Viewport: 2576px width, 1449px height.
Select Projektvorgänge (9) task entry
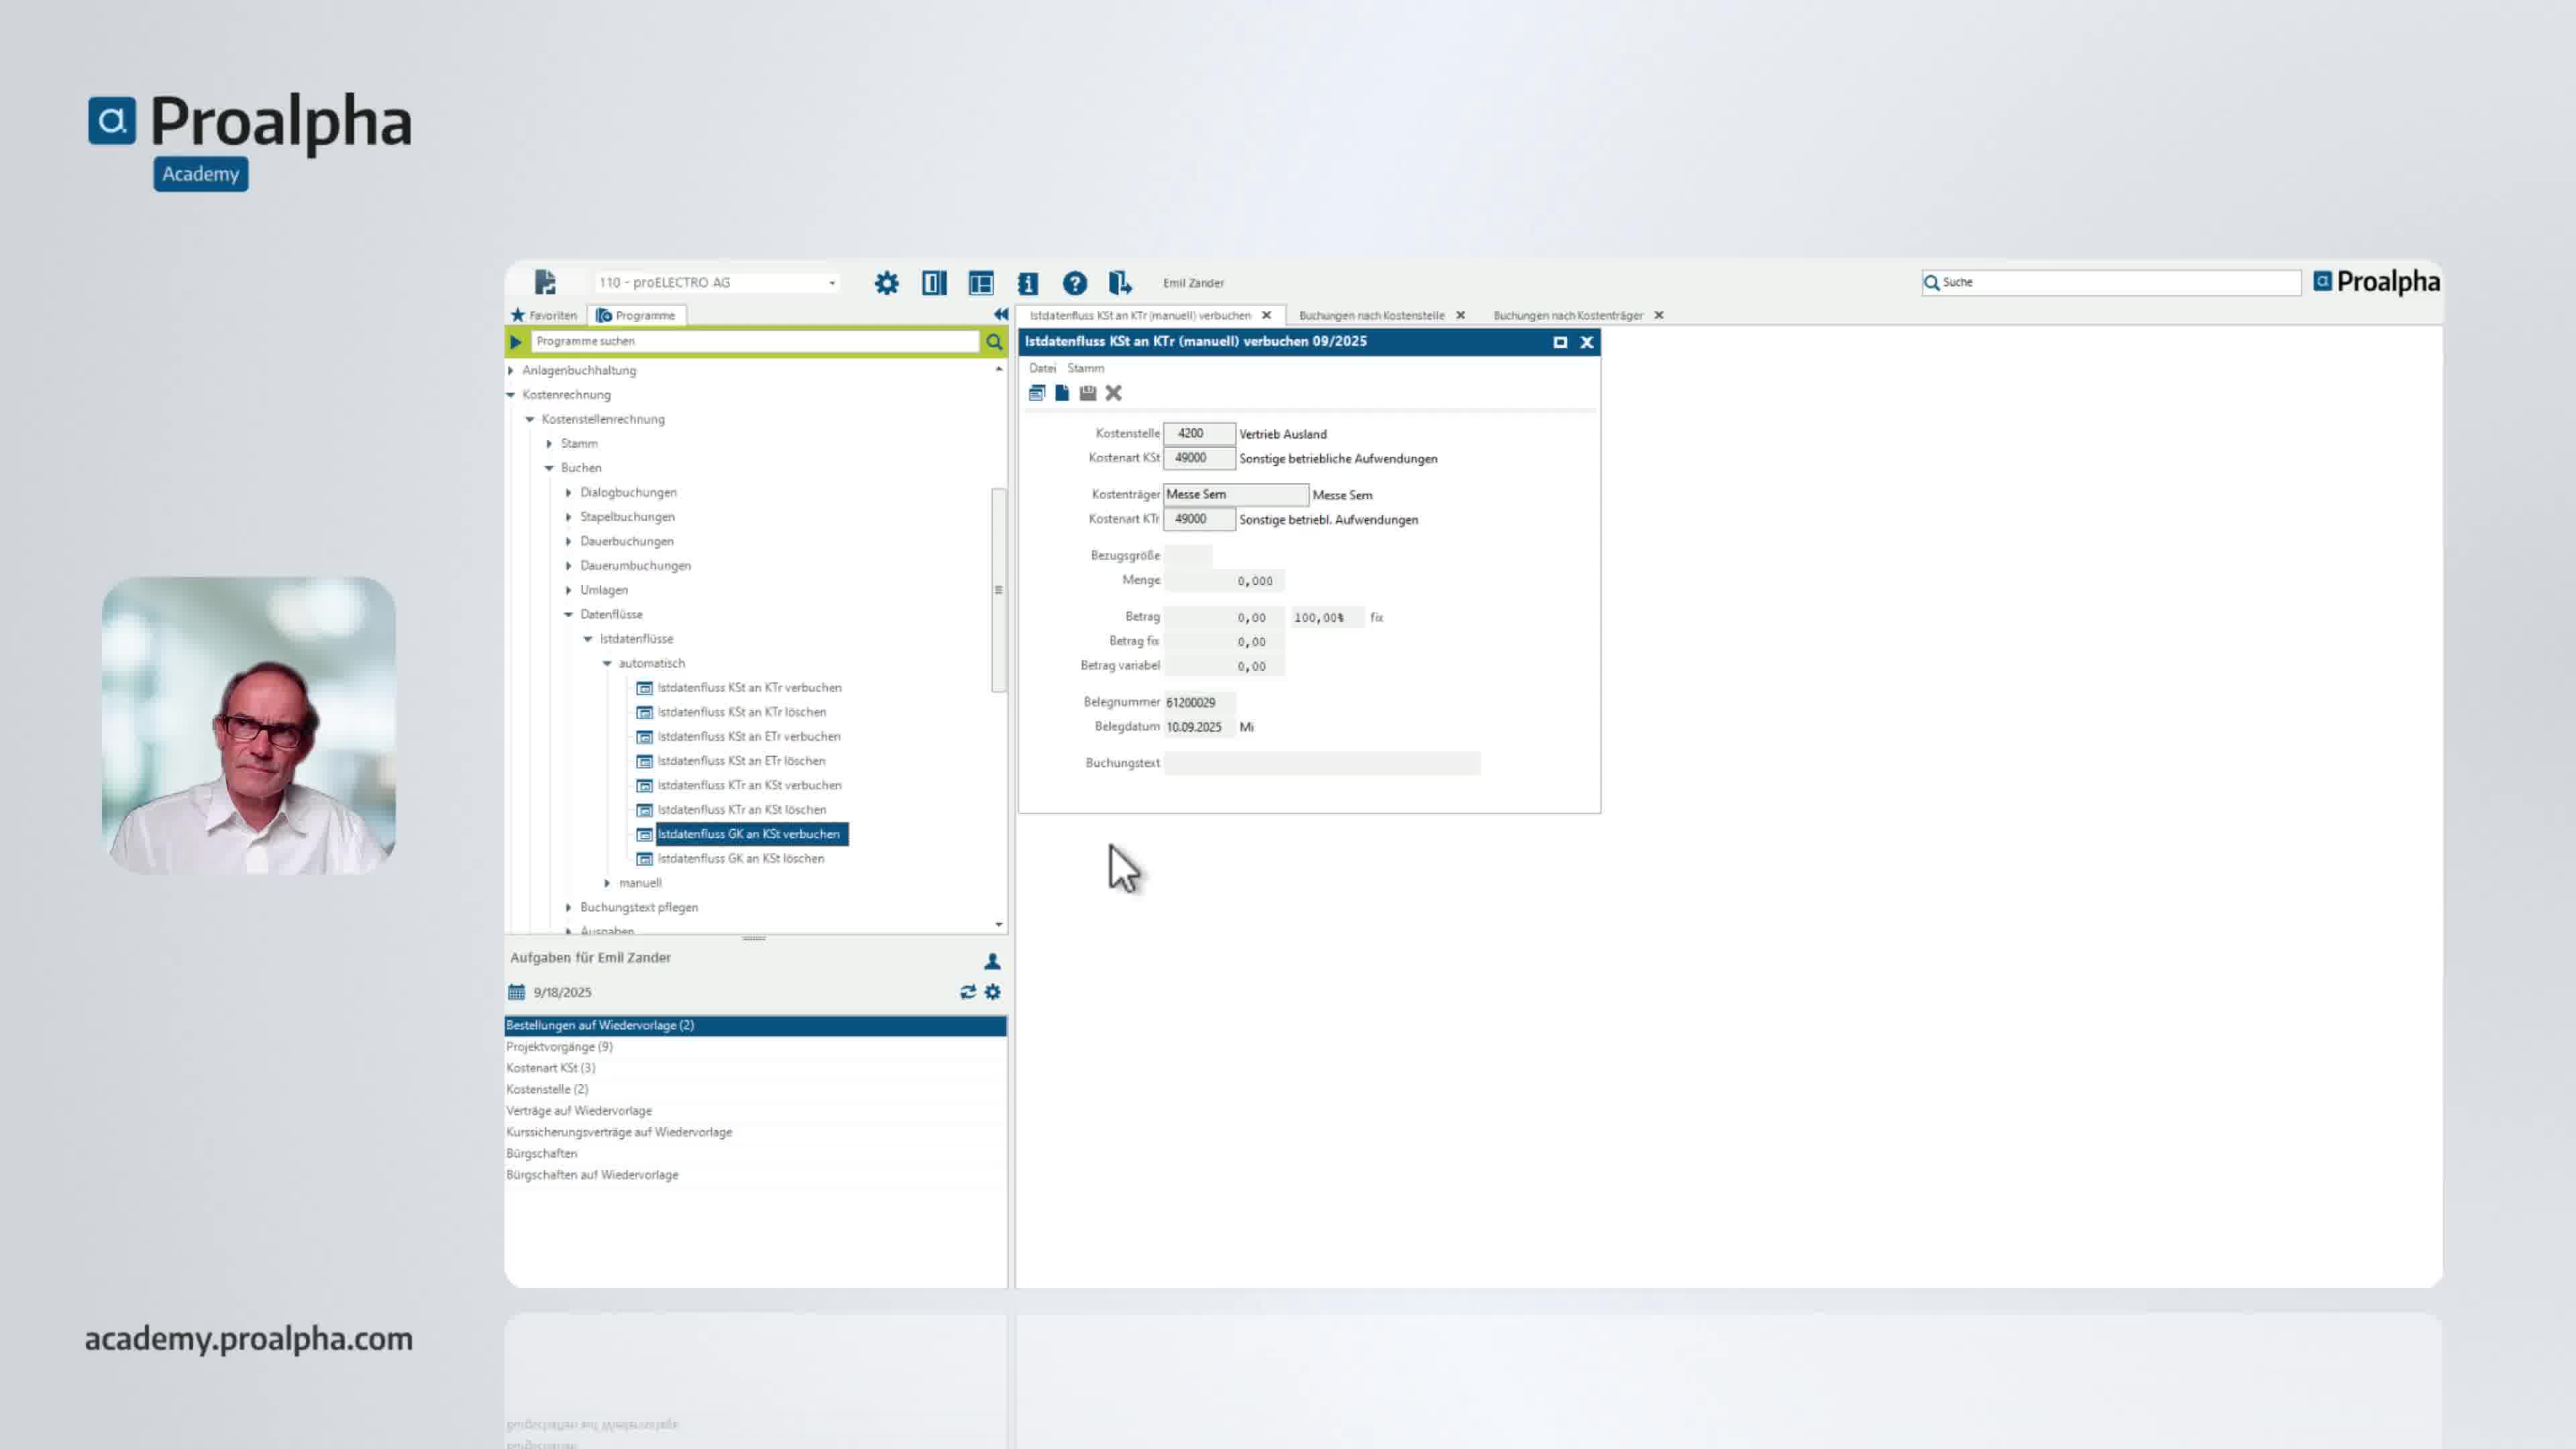pos(559,1047)
